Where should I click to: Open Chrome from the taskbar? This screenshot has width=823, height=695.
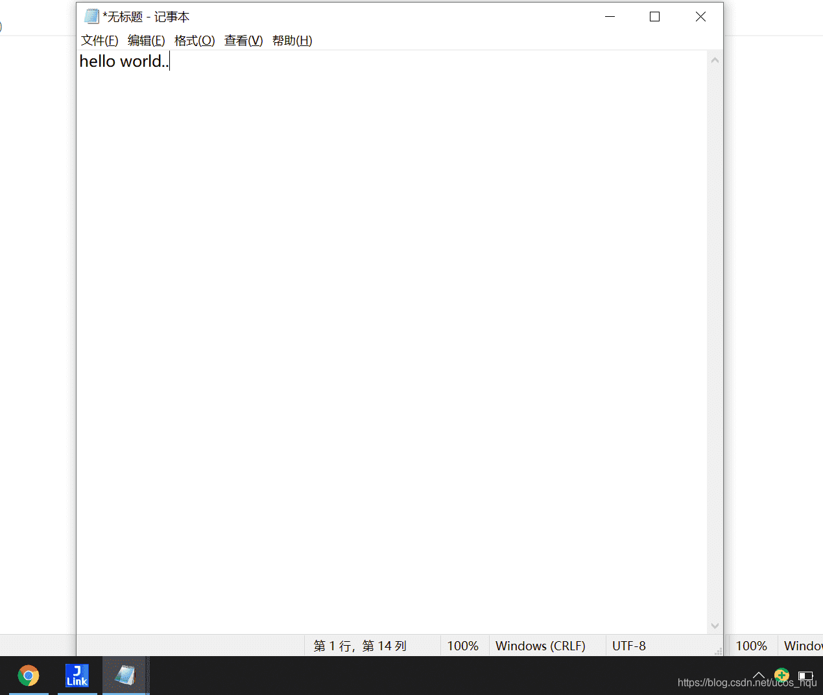coord(29,676)
